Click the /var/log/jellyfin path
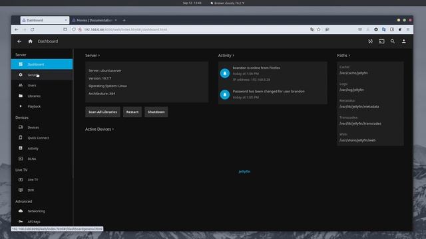This screenshot has width=426, height=239. pyautogui.click(x=351, y=90)
